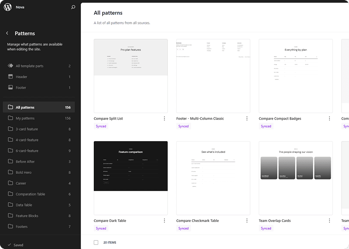Open the Compare Compact Badges title link
This screenshot has width=349, height=249.
280,118
